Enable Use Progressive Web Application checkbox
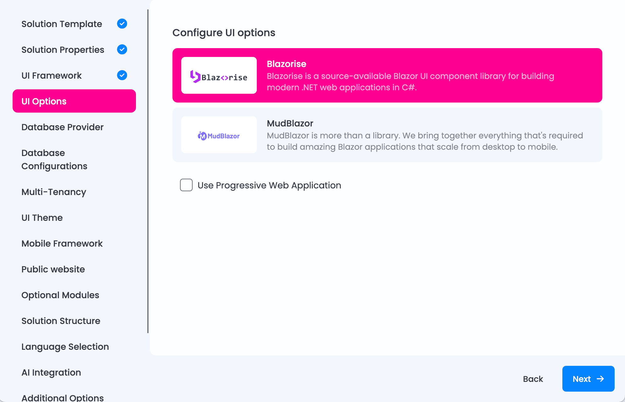Viewport: 625px width, 402px height. [x=186, y=185]
